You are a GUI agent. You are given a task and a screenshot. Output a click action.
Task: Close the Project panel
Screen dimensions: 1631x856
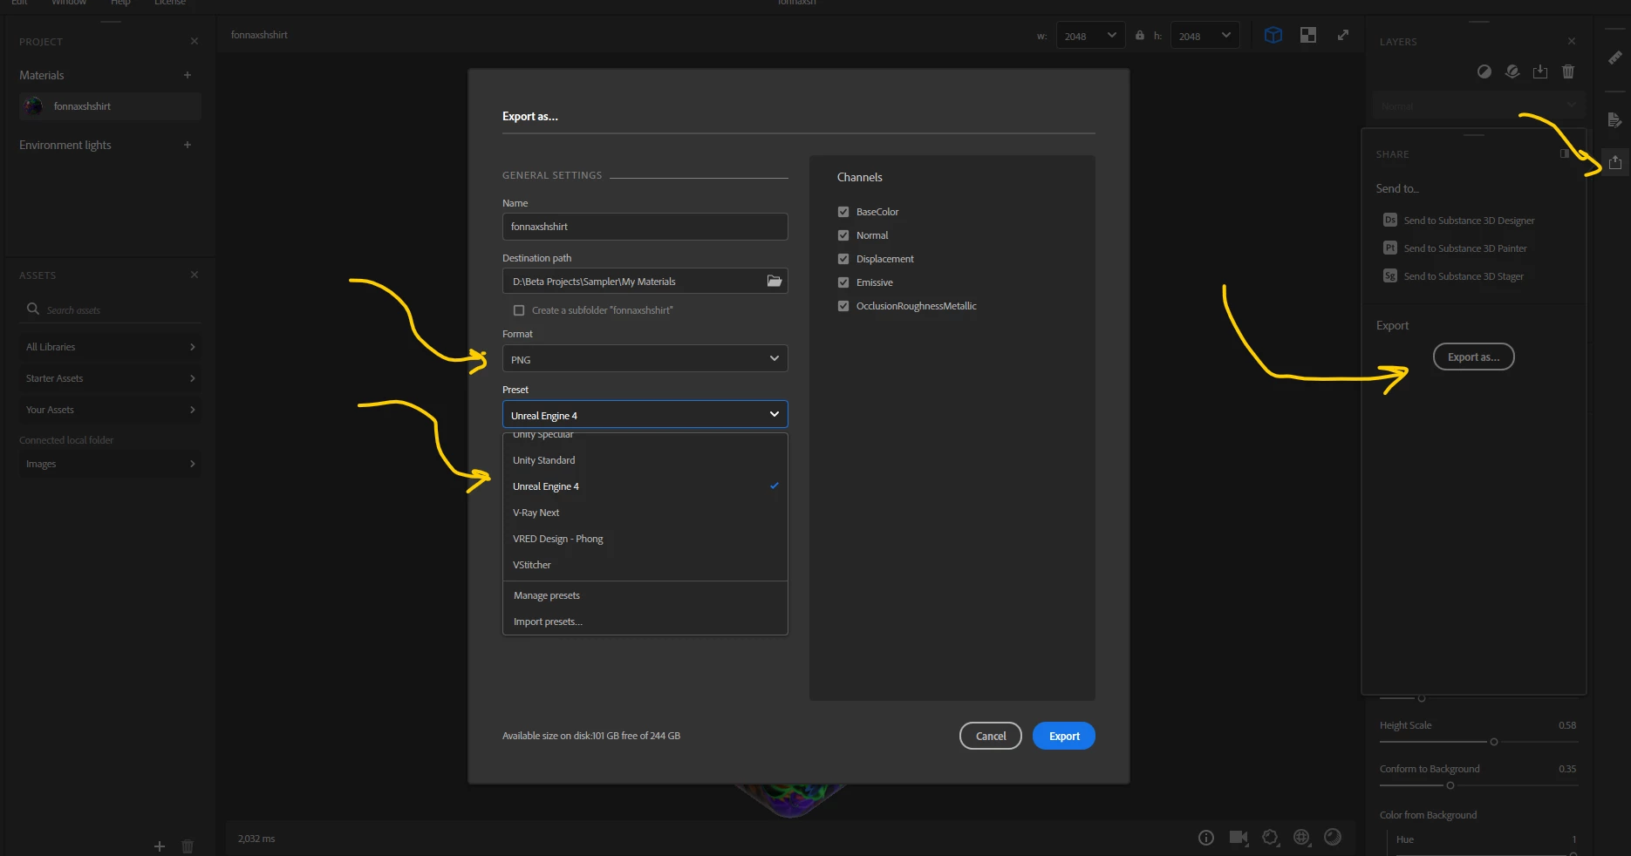click(194, 41)
